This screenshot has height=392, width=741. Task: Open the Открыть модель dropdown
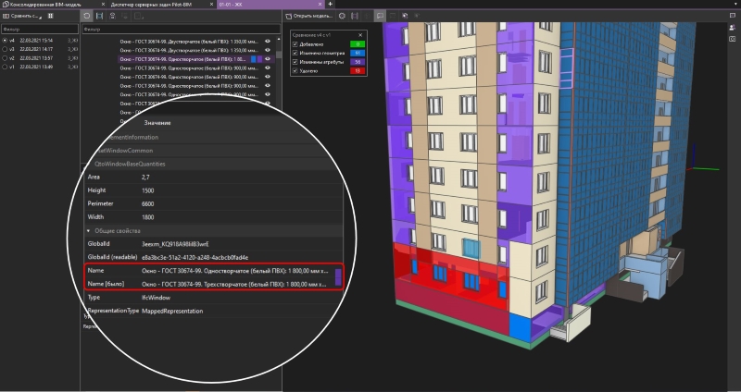(x=310, y=16)
